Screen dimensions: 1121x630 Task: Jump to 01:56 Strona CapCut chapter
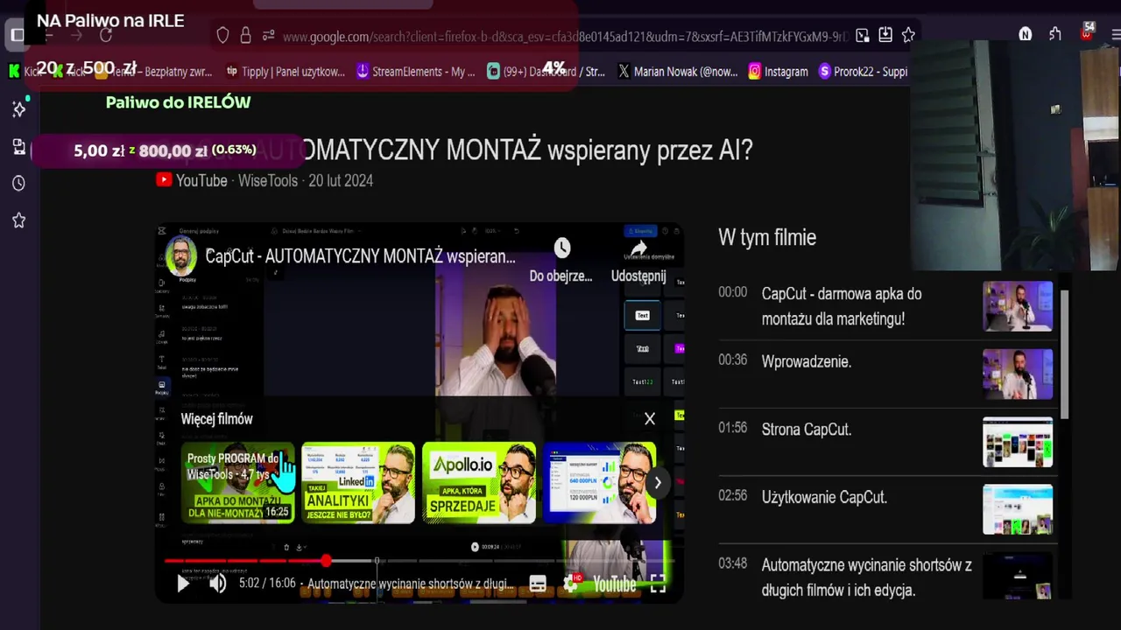click(x=885, y=442)
